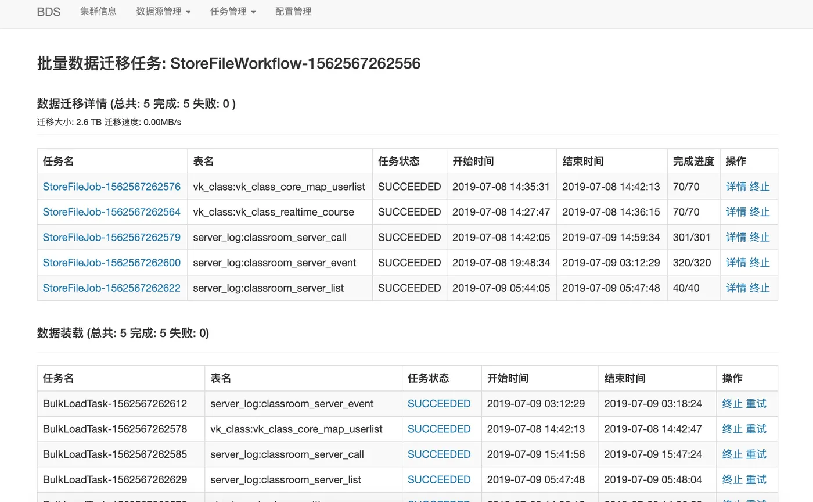Click 终止 for StoreFileJob-1562567262579
This screenshot has width=813, height=502.
tap(760, 237)
